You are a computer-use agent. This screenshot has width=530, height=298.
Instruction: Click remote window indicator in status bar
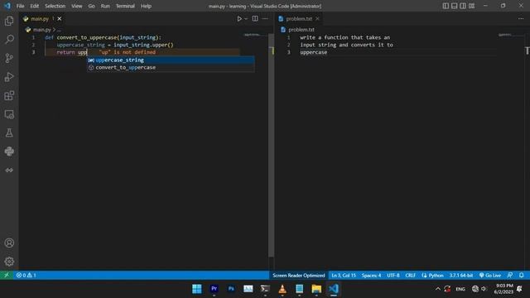point(7,276)
